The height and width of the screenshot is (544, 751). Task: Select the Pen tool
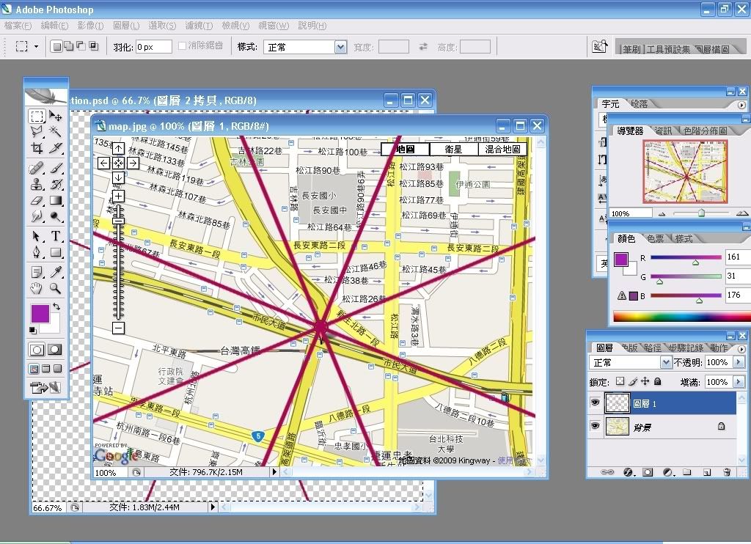click(x=37, y=252)
